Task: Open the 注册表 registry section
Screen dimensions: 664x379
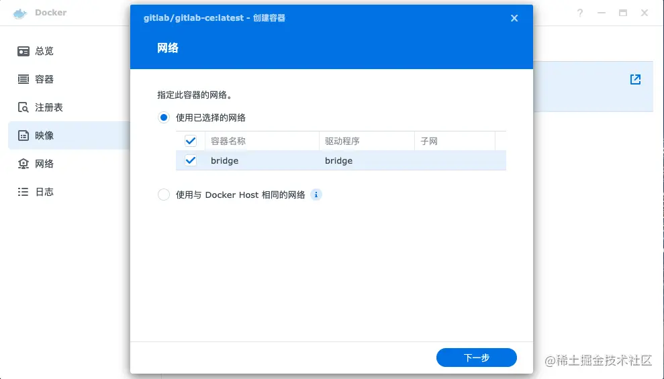Action: point(40,107)
